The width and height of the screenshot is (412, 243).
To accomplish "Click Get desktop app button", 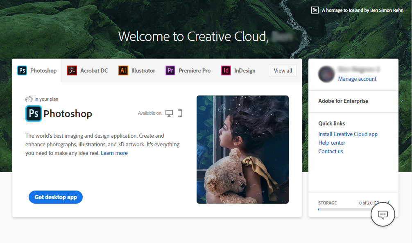I will click(x=56, y=197).
